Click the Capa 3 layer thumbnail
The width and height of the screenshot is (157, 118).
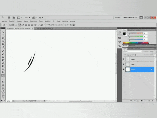128,59
